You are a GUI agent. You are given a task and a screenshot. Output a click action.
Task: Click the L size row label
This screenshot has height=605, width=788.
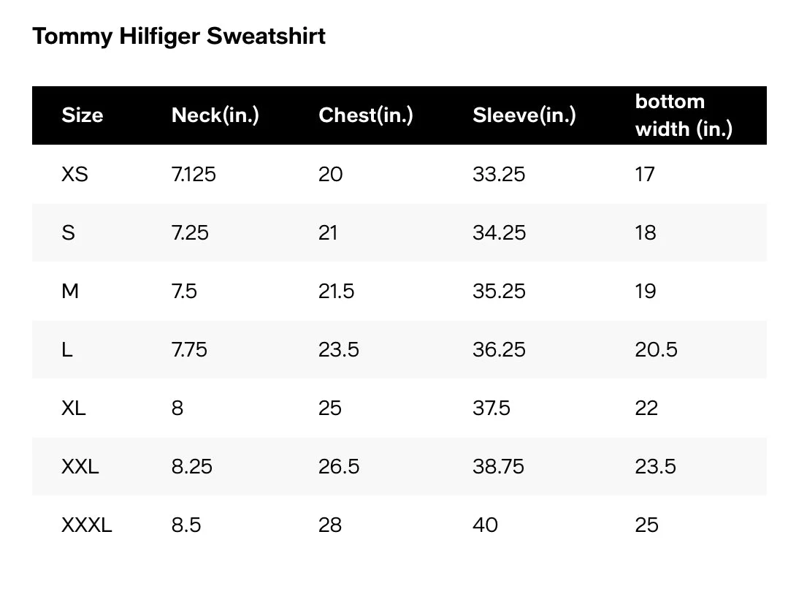click(x=67, y=349)
